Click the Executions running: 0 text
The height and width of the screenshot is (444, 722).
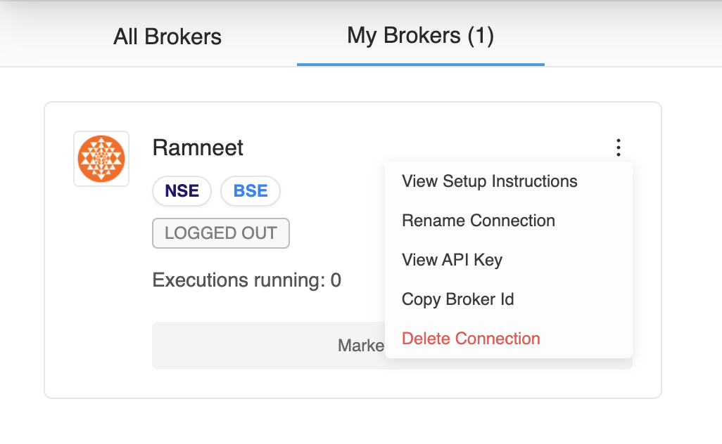tap(247, 280)
